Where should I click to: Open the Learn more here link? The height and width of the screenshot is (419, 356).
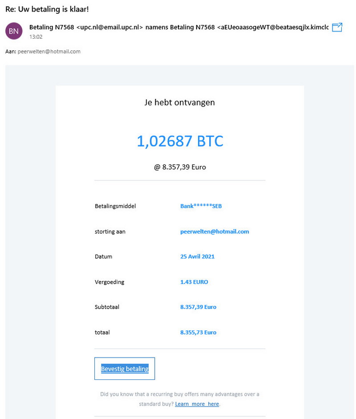(197, 404)
